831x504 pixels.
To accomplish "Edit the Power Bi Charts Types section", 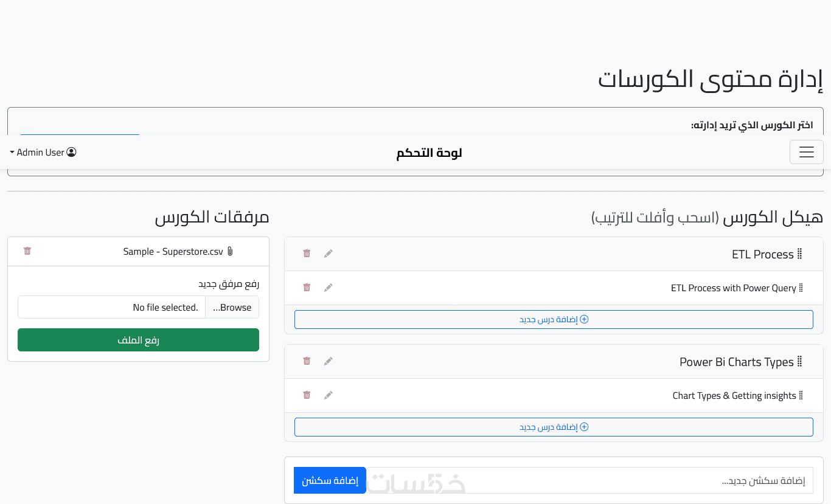I will tap(329, 361).
